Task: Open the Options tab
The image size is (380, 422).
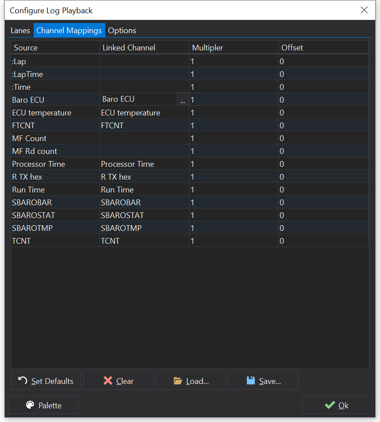Action: tap(122, 31)
